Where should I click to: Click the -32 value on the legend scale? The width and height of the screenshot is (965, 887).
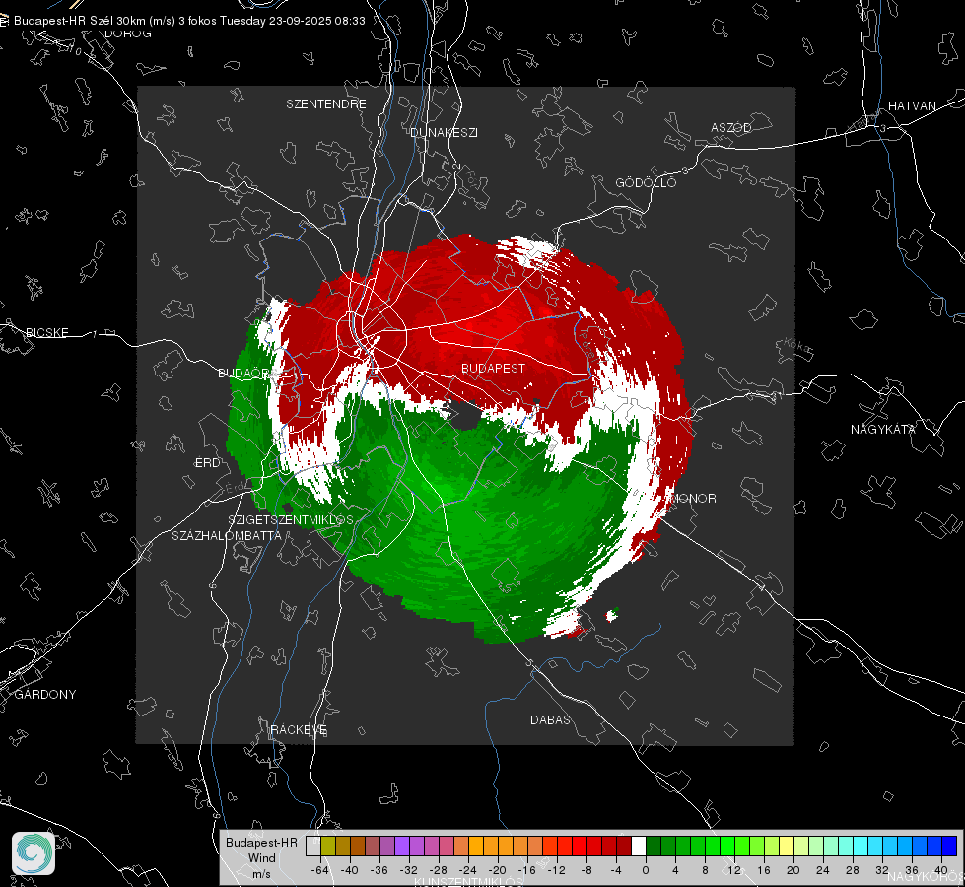pos(409,870)
